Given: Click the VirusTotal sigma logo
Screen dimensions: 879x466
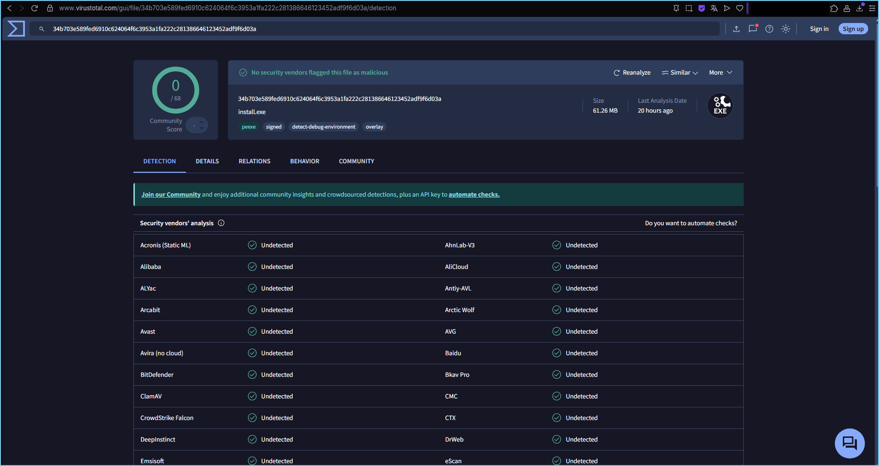Looking at the screenshot, I should click(x=16, y=29).
